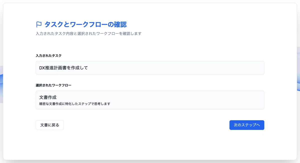This screenshot has height=163, width=300.
Task: Select the task field showing DX推進計画書を作成して
Action: click(x=150, y=68)
